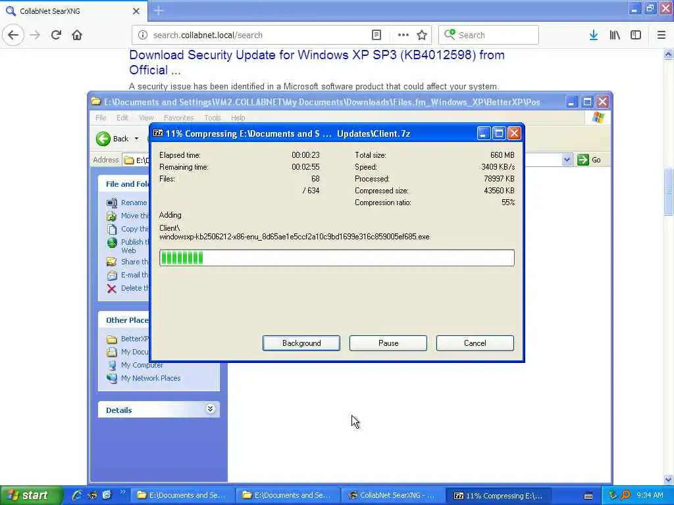Open Explorer Edit menu

click(122, 118)
